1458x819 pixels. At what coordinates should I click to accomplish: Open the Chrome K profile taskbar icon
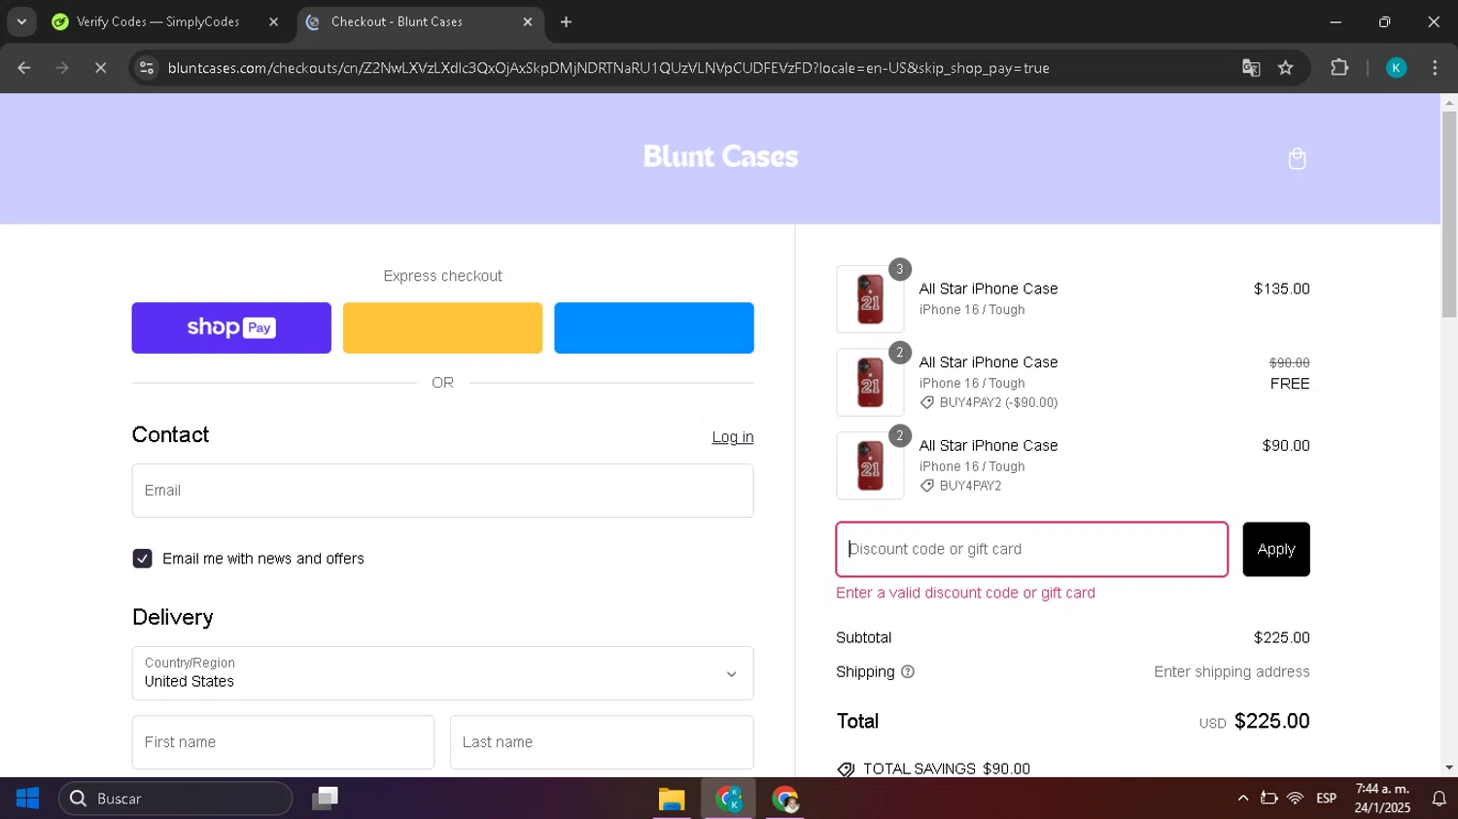[x=729, y=799]
